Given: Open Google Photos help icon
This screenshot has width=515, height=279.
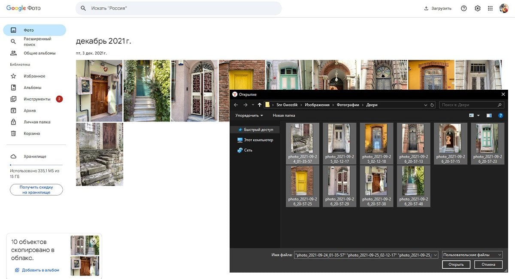Looking at the screenshot, I should click(x=463, y=9).
